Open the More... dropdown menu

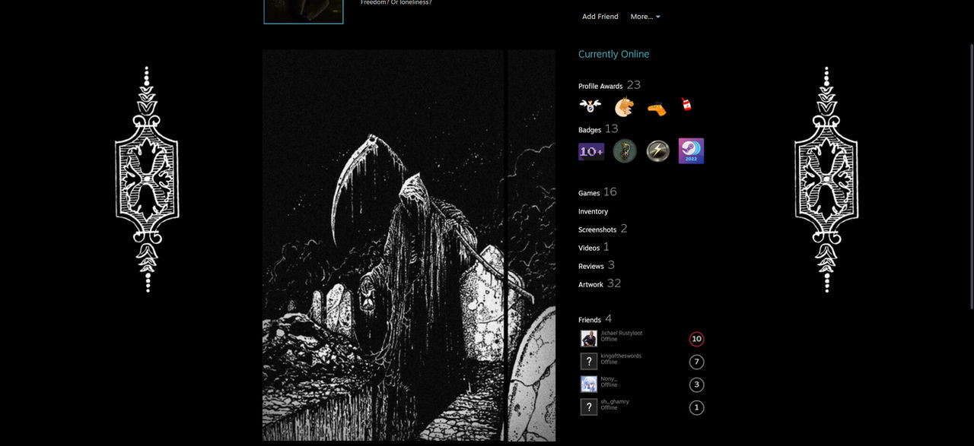click(645, 17)
